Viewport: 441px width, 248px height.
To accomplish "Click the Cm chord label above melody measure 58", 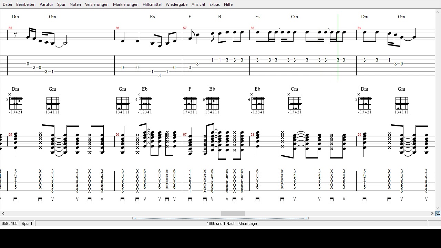I will pyautogui.click(x=295, y=17).
